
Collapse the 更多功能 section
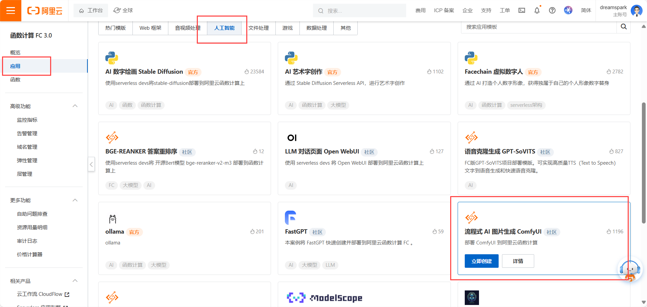coord(75,200)
